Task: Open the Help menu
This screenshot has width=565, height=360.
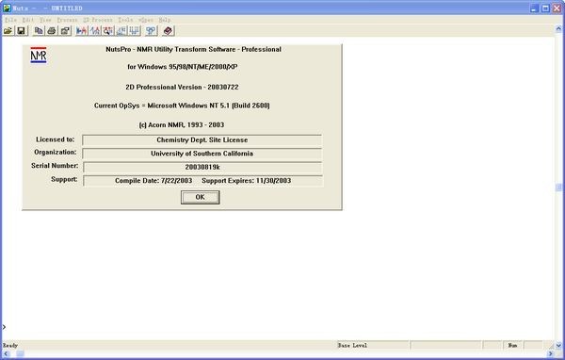Action: pos(165,20)
